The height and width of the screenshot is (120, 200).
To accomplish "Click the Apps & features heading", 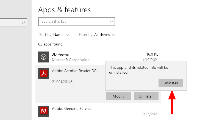I will (64, 10).
